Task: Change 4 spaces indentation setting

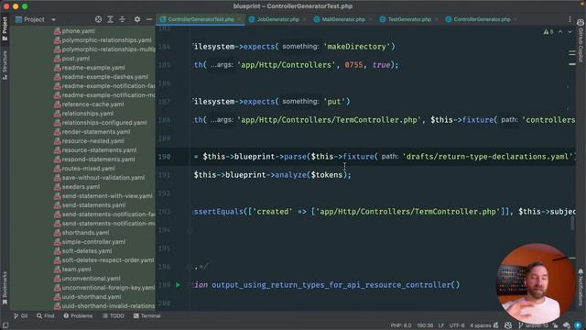Action: point(481,325)
